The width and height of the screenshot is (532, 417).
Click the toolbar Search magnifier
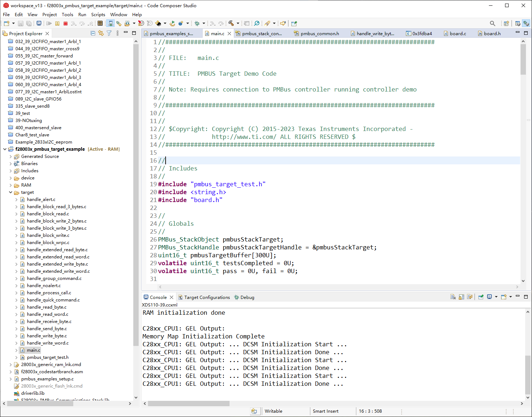492,23
